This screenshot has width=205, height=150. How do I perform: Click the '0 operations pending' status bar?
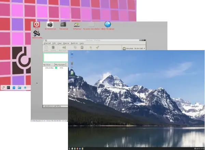pyautogui.click(x=55, y=106)
